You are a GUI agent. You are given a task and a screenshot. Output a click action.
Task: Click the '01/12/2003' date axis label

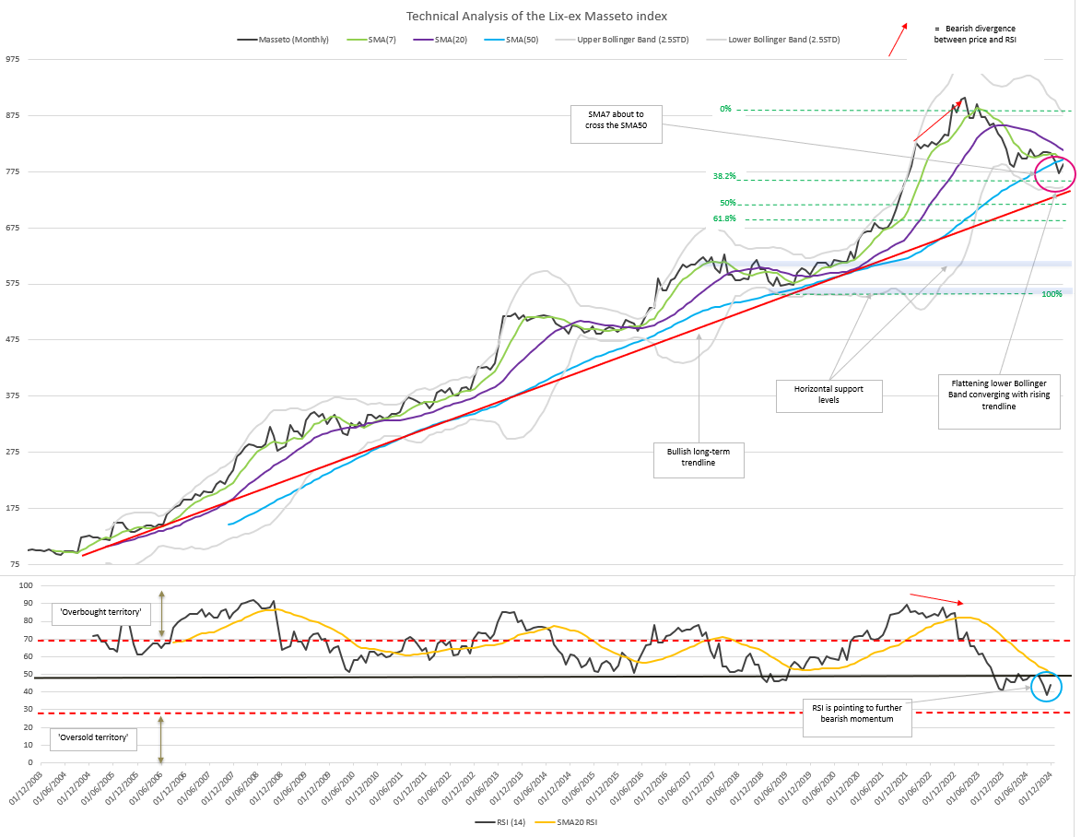pos(26,787)
